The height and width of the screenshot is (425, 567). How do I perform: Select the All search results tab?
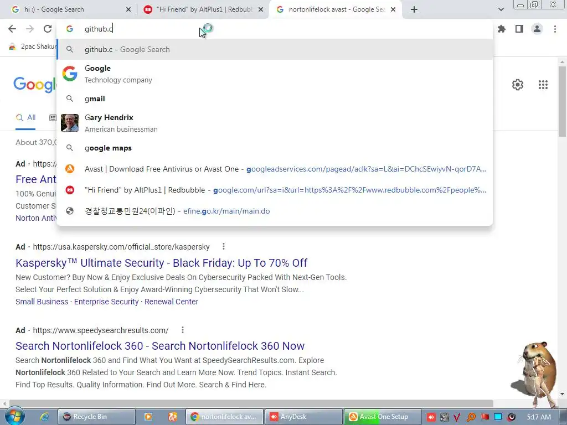tap(25, 117)
